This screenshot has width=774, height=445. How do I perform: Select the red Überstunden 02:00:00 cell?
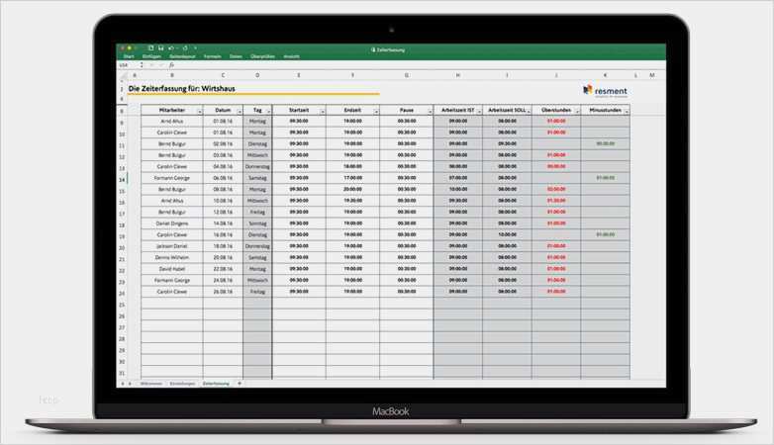[556, 189]
